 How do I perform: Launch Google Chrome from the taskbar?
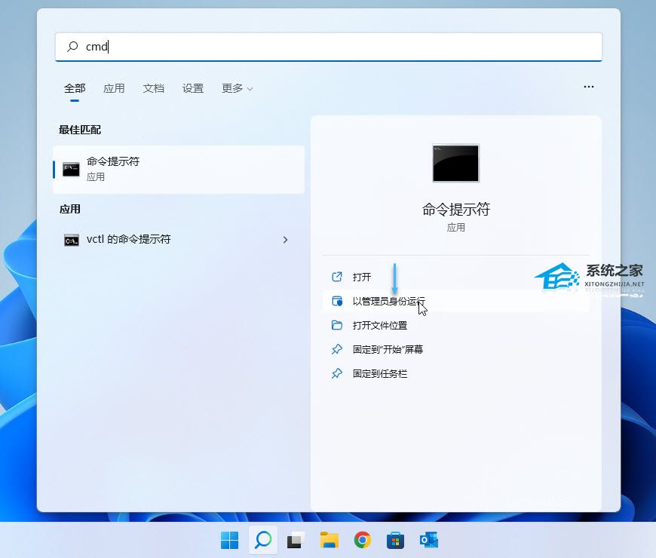coord(363,540)
